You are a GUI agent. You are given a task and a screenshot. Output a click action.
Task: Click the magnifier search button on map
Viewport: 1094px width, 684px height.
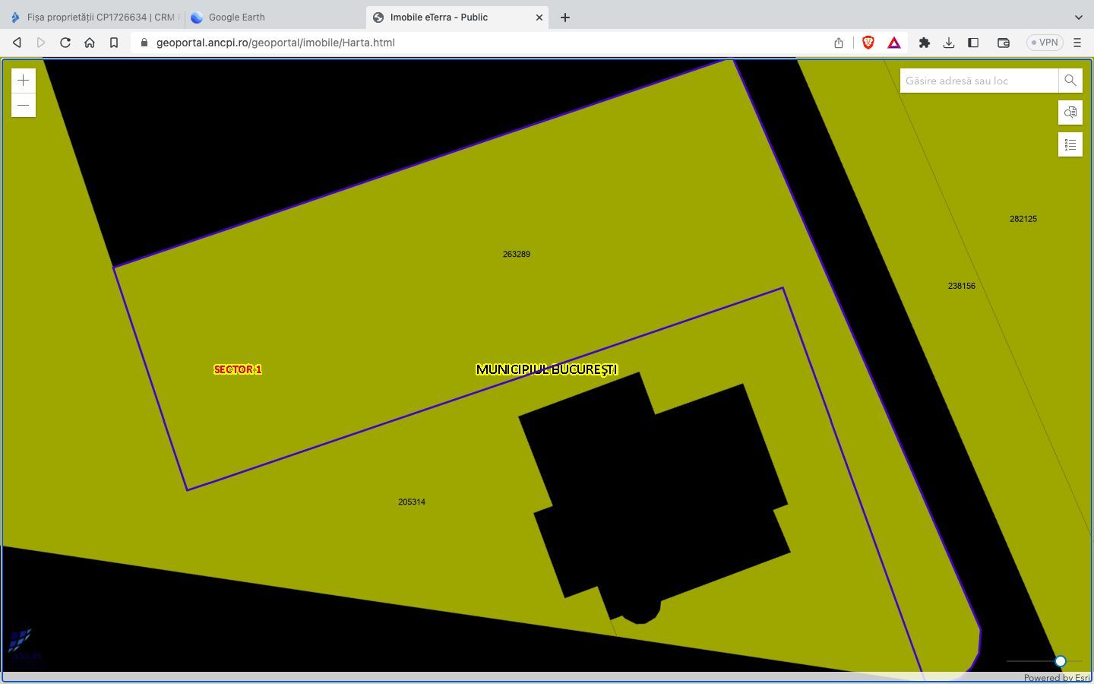[x=1070, y=81]
